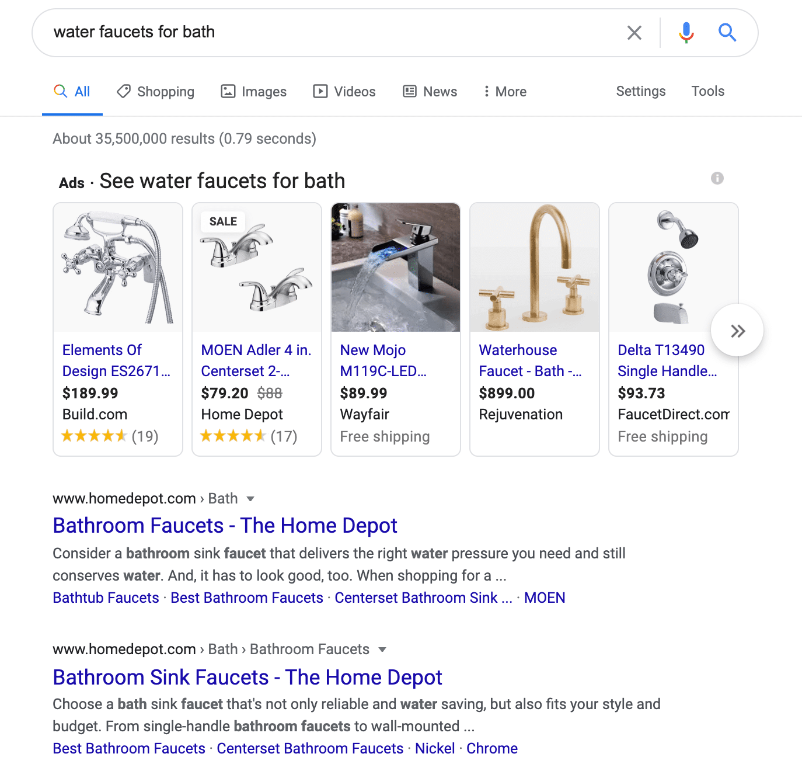Switch to the Images tab

point(254,92)
